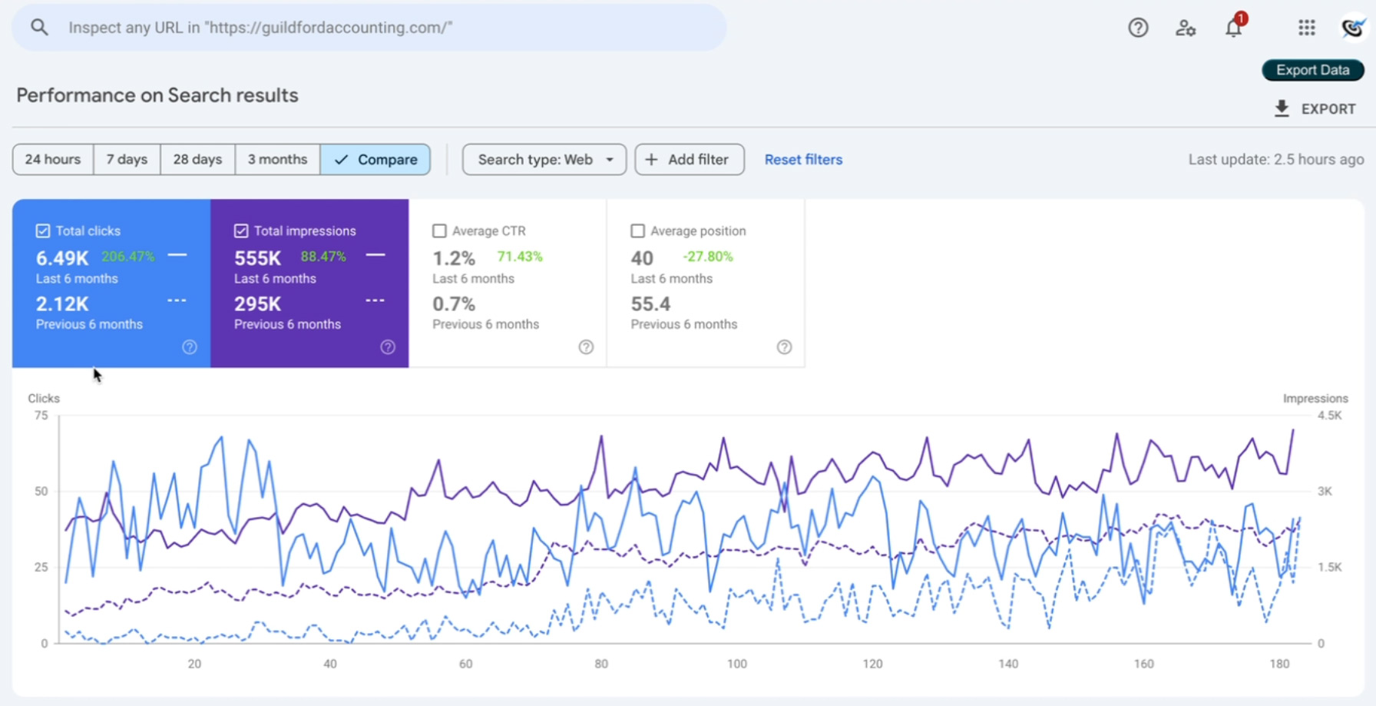Uncheck the Total clicks checkbox
Image resolution: width=1376 pixels, height=706 pixels.
coord(43,230)
